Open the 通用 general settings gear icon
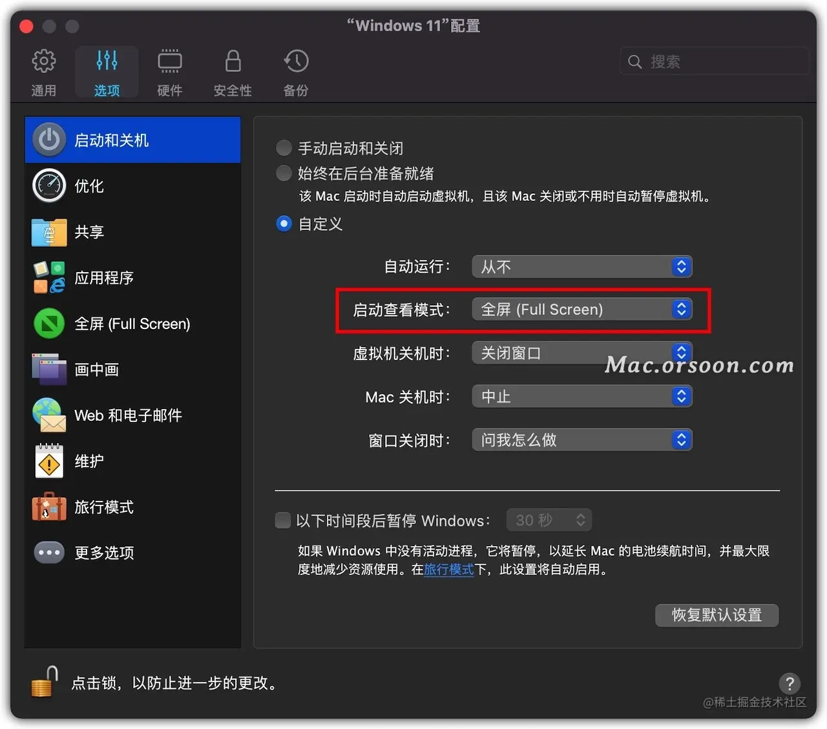The image size is (827, 729). (x=44, y=61)
